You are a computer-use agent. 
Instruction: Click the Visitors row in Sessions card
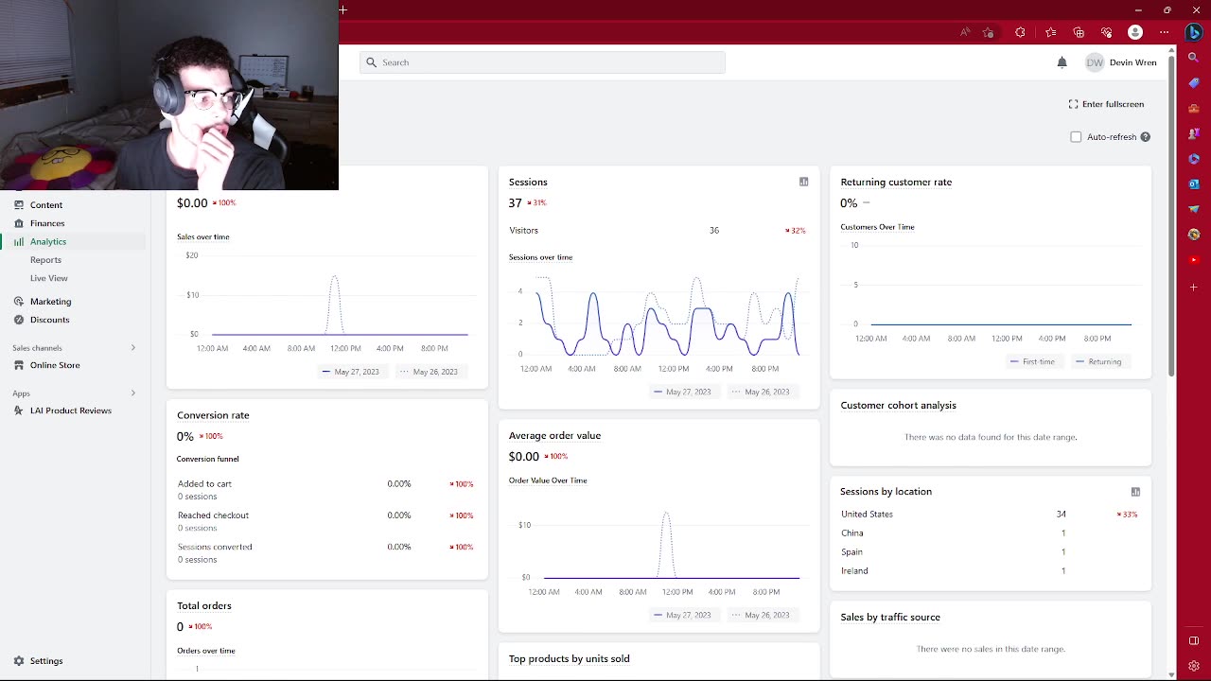coord(658,231)
